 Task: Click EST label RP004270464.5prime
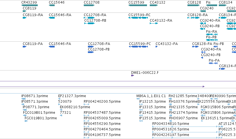[x=102, y=130]
